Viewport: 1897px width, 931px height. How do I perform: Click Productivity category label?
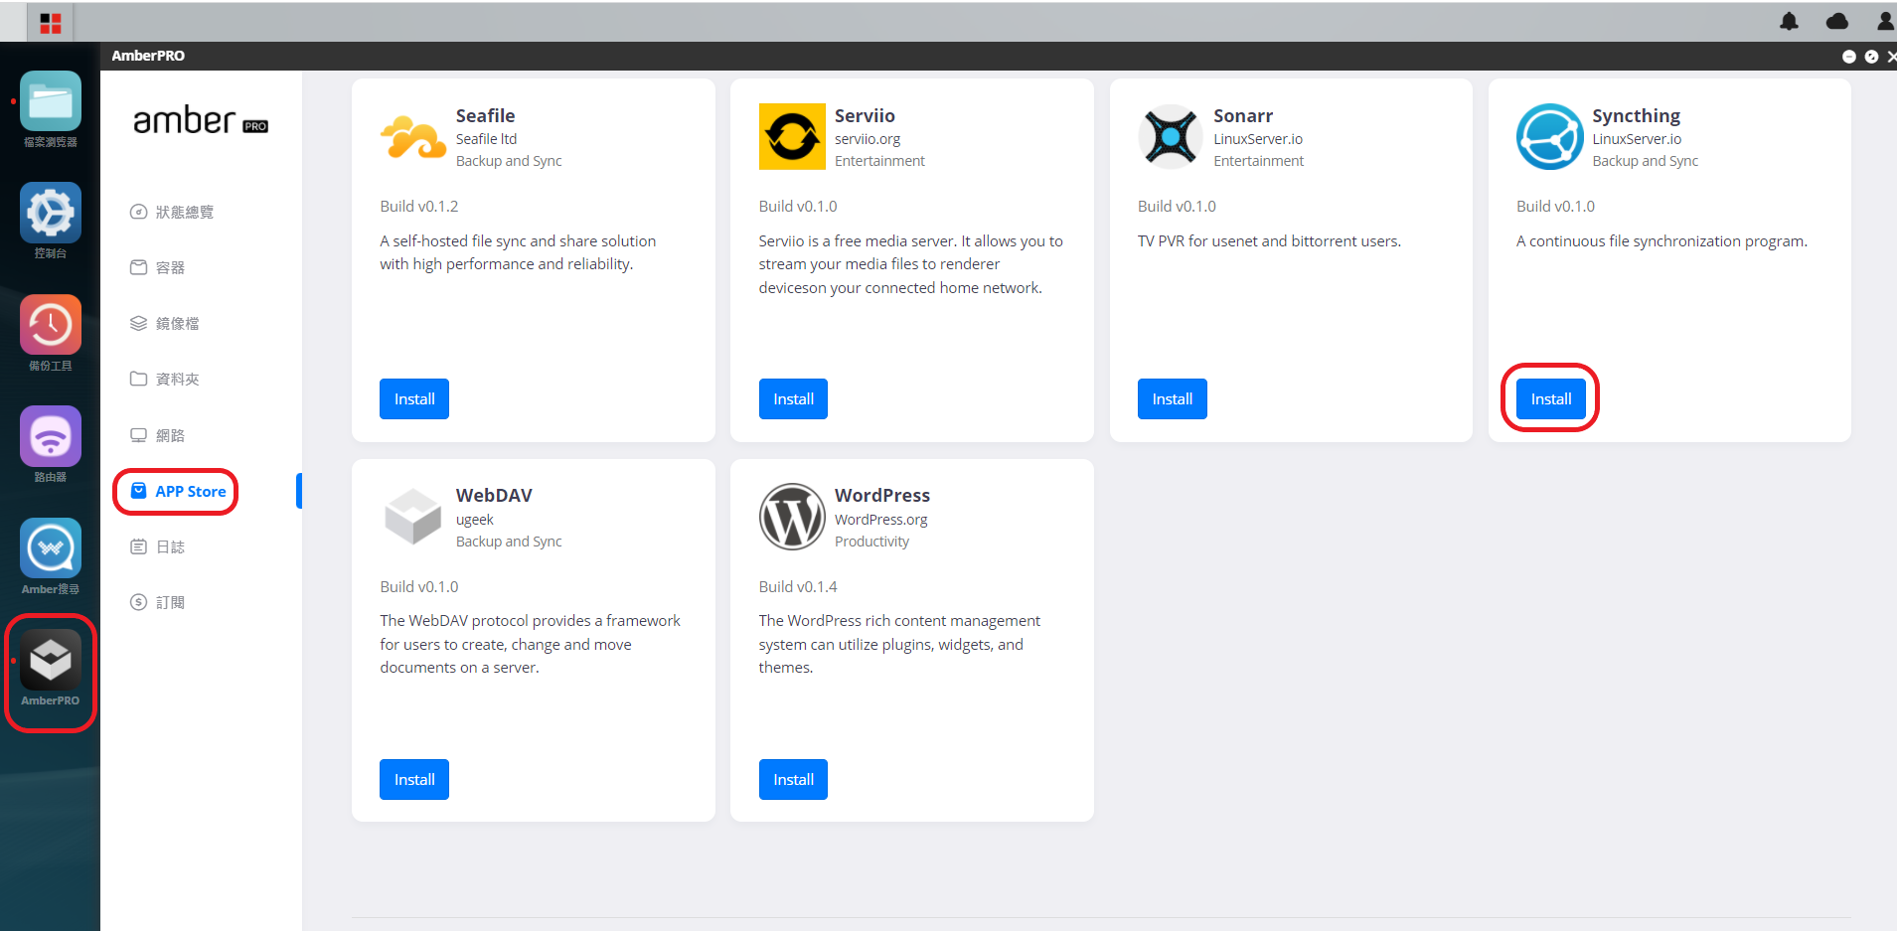(871, 542)
